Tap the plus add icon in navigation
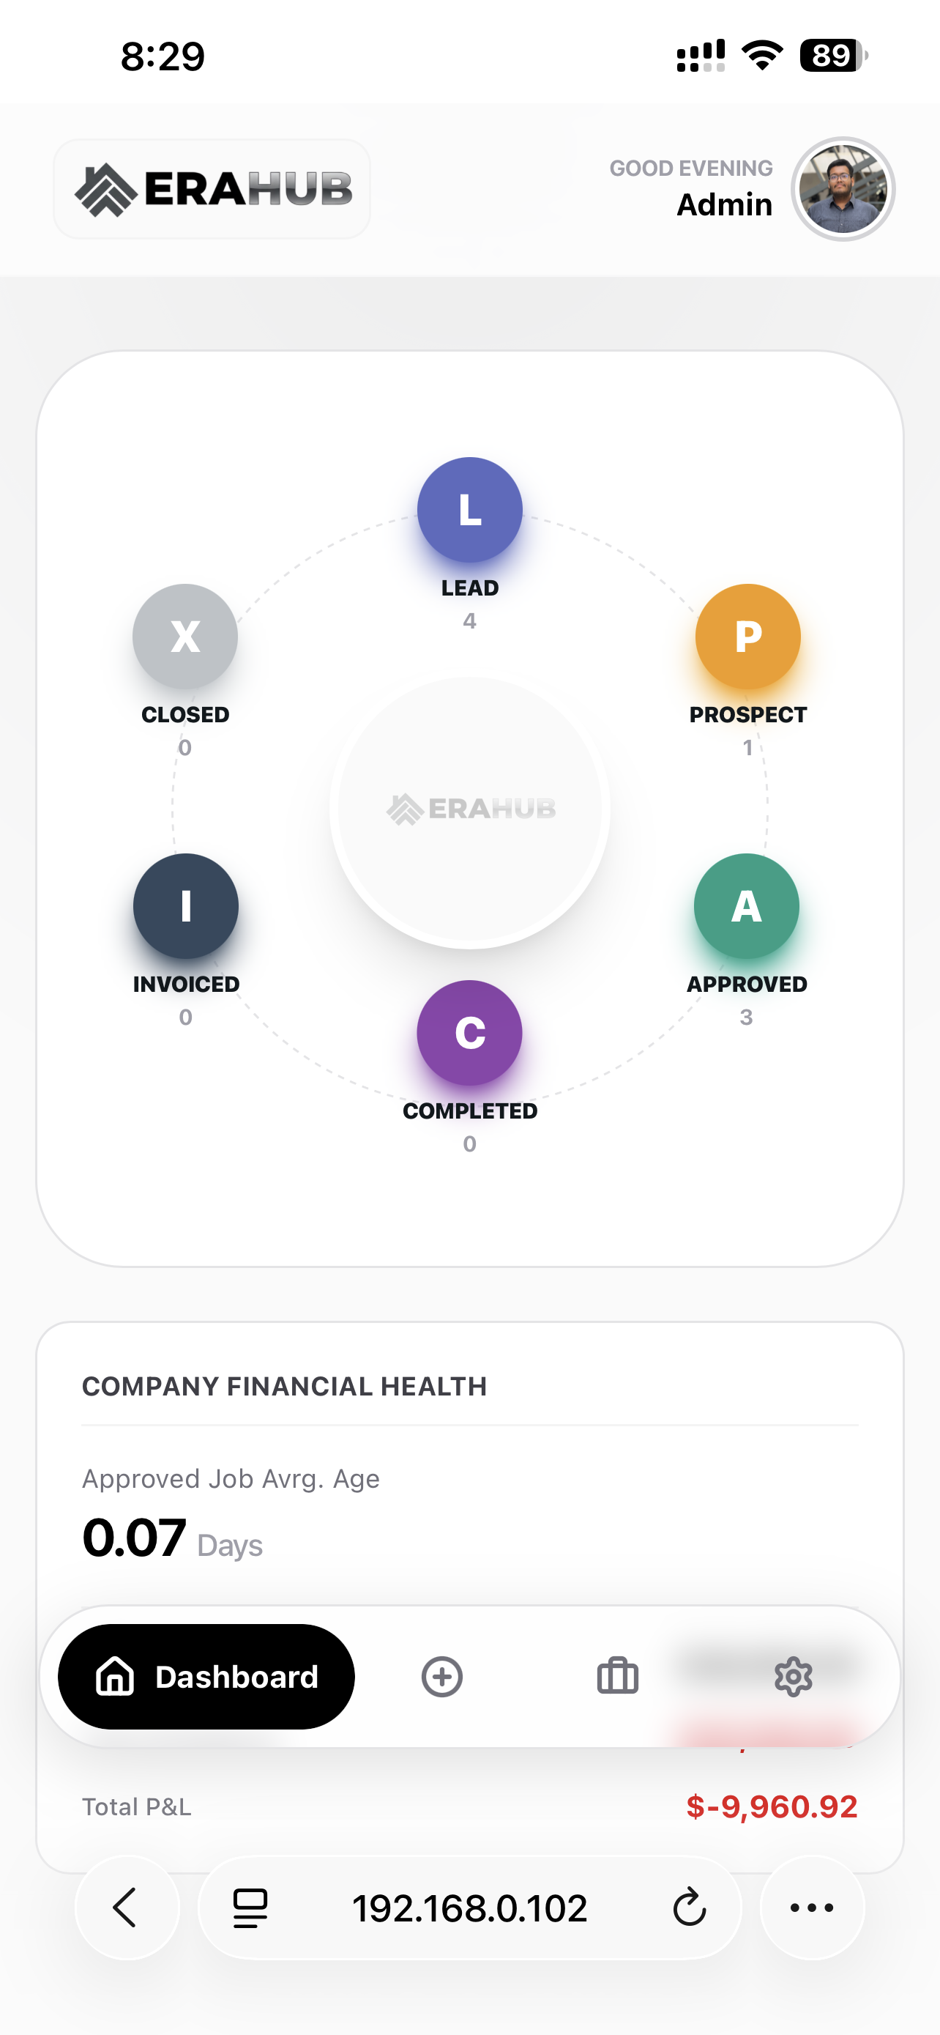This screenshot has width=940, height=2035. click(x=442, y=1676)
